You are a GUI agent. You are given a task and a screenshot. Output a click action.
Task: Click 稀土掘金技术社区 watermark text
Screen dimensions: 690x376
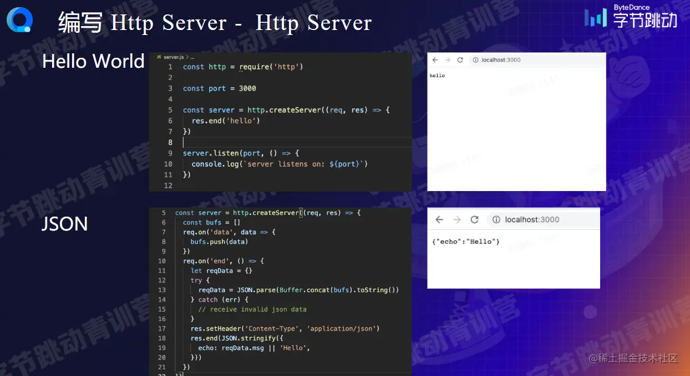633,358
